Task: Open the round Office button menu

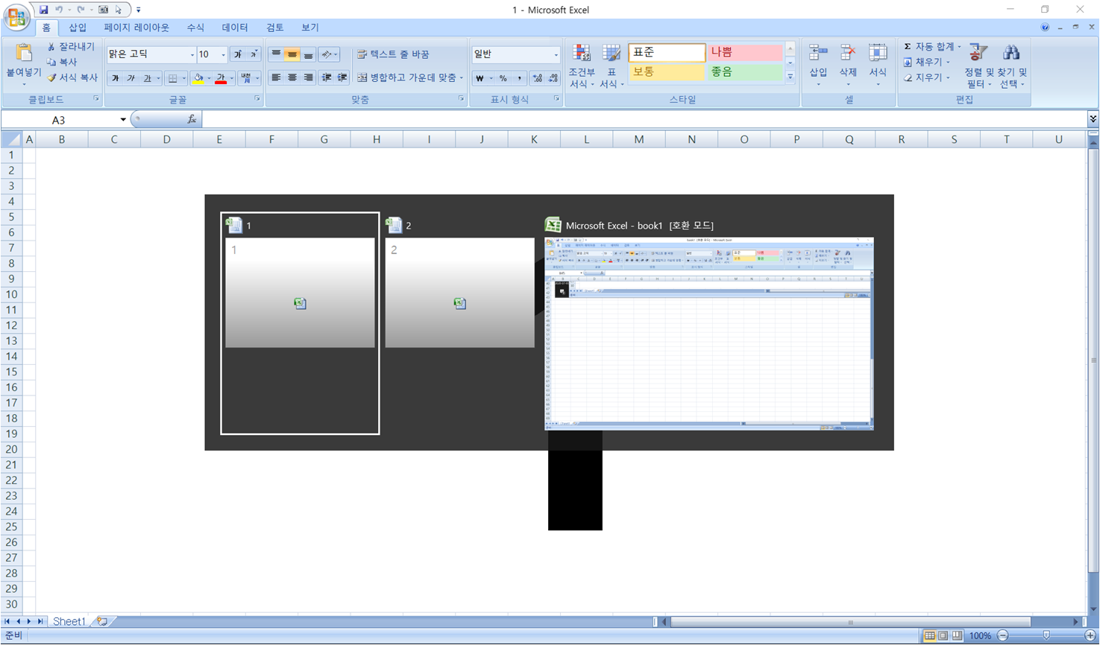Action: [16, 16]
